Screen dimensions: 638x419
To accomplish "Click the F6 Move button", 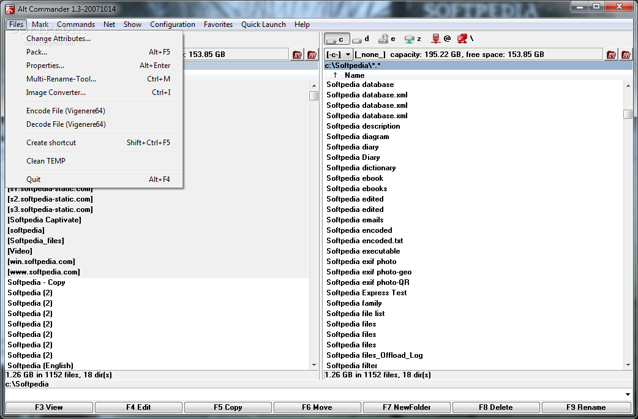I will click(317, 407).
